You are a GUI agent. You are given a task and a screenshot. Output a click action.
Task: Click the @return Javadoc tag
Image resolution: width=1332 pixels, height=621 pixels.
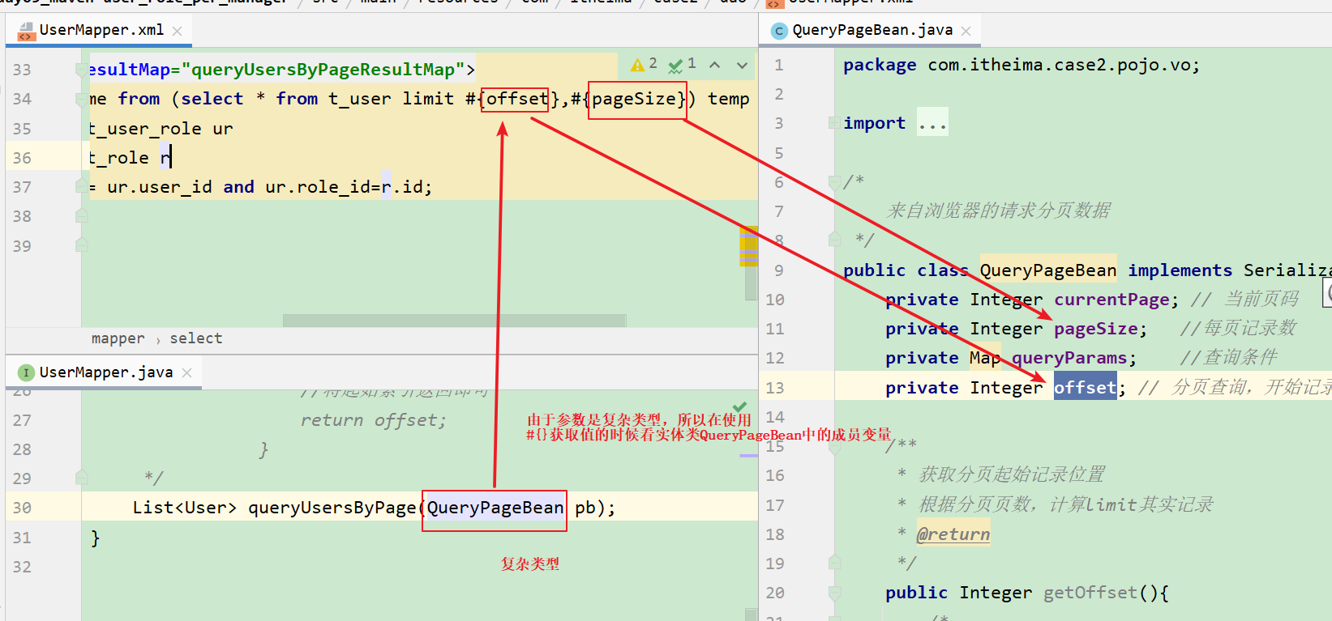coord(953,534)
